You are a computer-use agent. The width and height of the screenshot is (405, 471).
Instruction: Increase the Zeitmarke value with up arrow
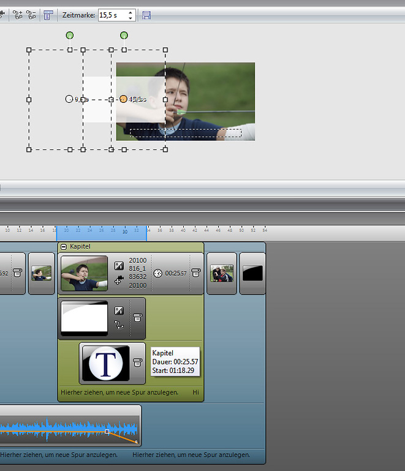(131, 12)
